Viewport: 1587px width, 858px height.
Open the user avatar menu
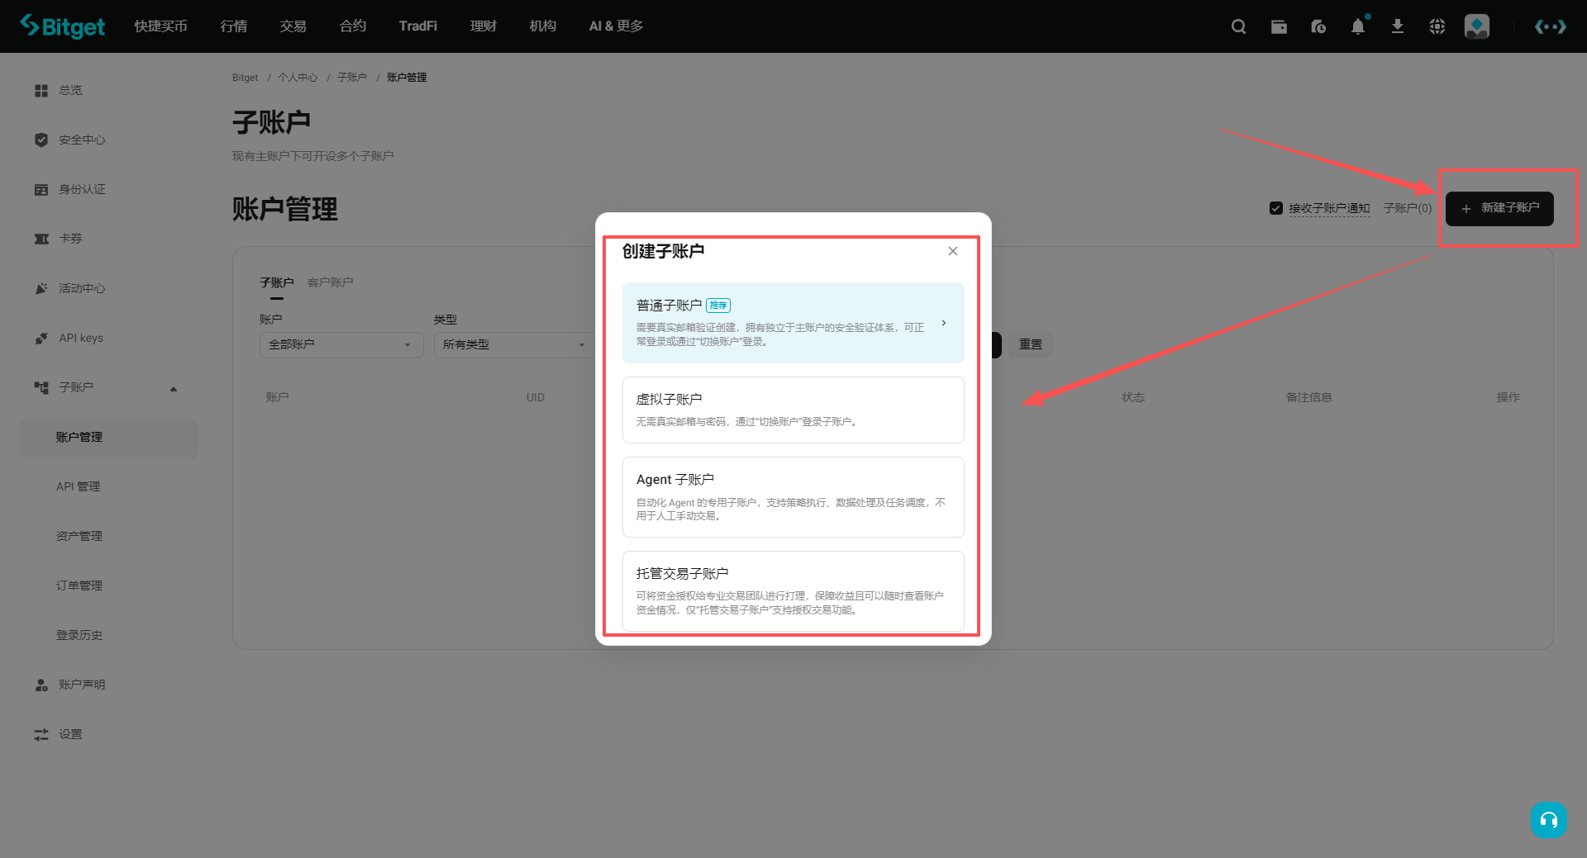(x=1477, y=26)
